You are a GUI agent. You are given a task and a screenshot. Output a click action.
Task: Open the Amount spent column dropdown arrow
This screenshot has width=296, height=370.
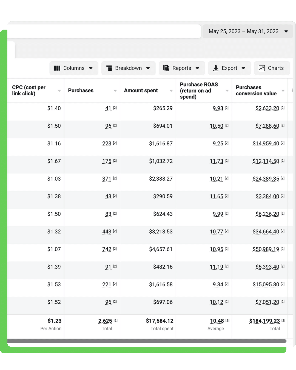tap(171, 91)
